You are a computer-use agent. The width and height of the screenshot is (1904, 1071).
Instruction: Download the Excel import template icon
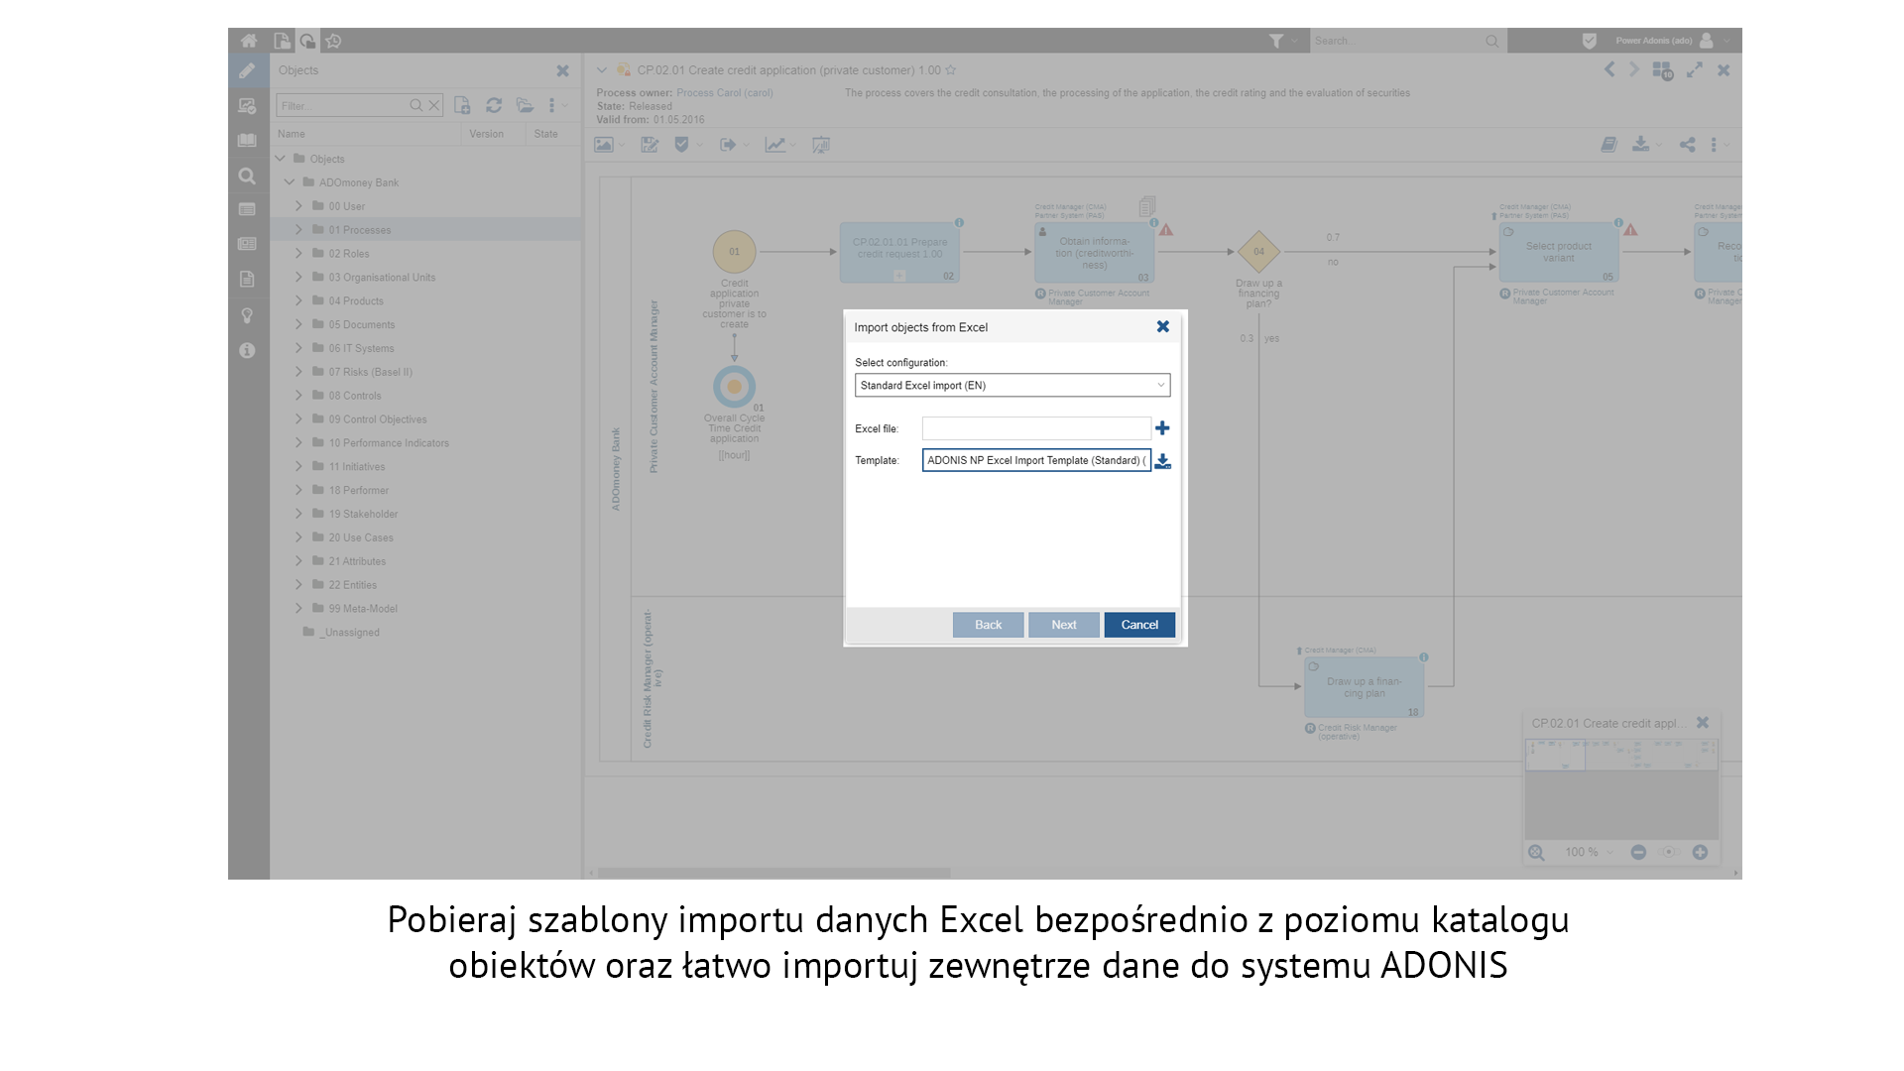click(x=1163, y=461)
